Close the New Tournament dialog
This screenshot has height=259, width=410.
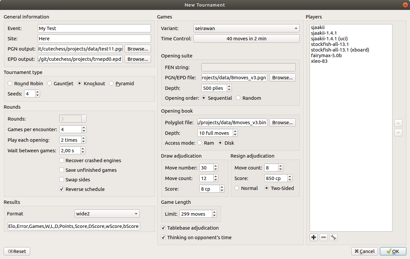tap(405, 5)
